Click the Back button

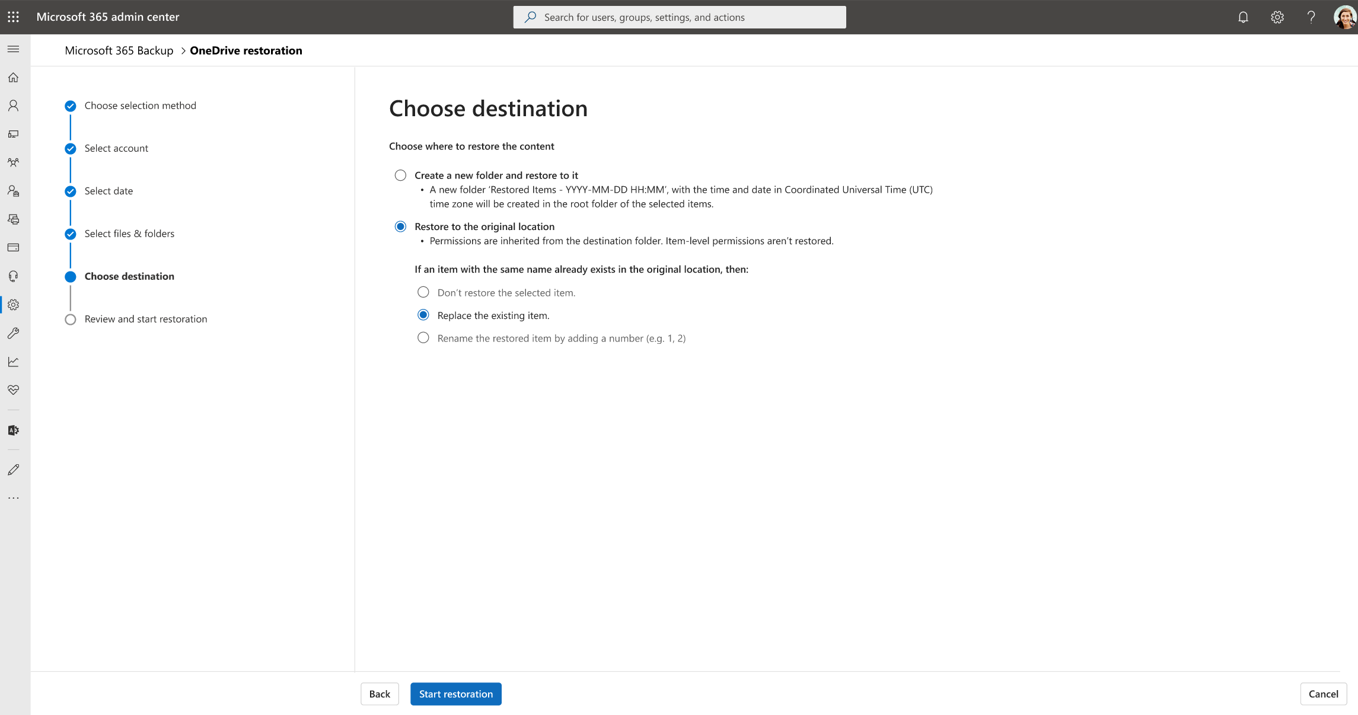[x=380, y=694]
